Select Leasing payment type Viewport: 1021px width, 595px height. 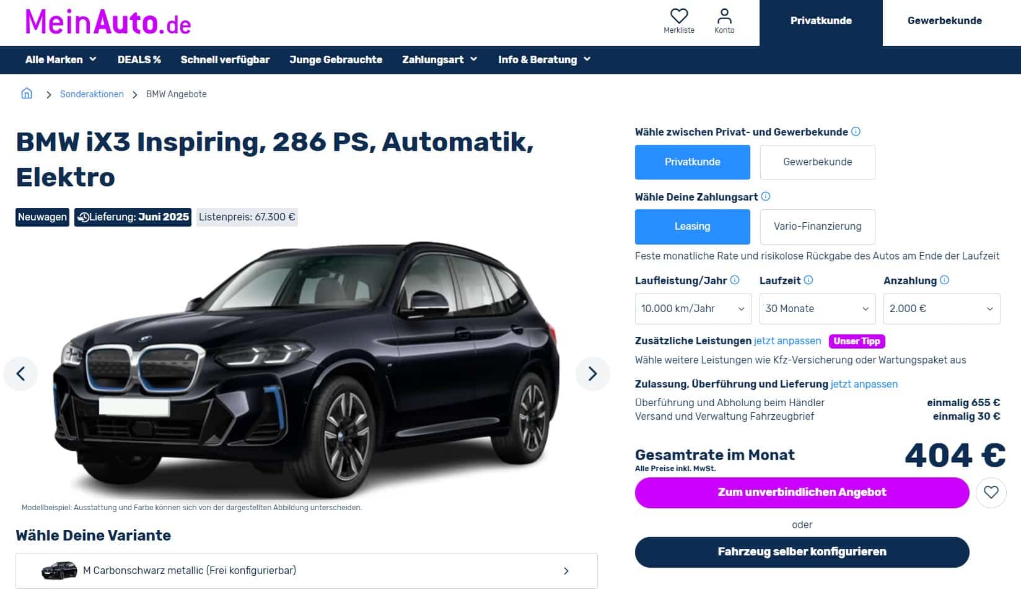coord(692,227)
